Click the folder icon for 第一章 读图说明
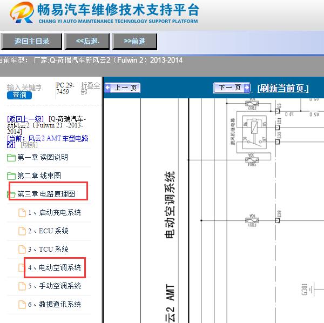 tap(11, 158)
